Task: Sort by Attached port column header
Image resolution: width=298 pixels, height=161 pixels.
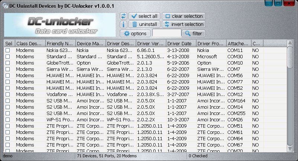Action: [x=239, y=43]
